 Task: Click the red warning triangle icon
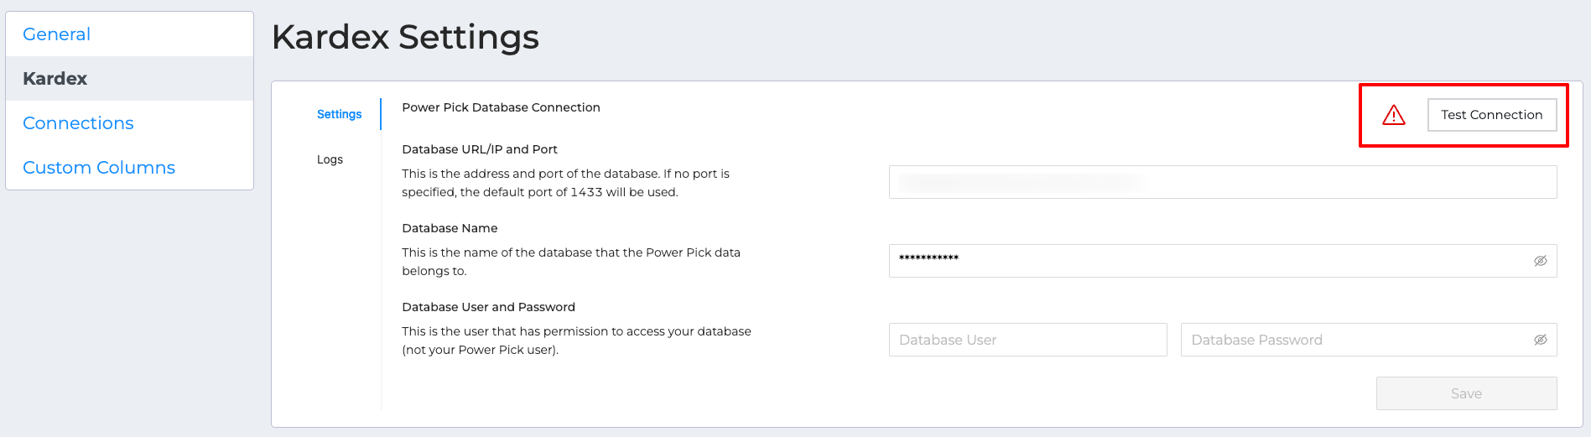[1393, 115]
